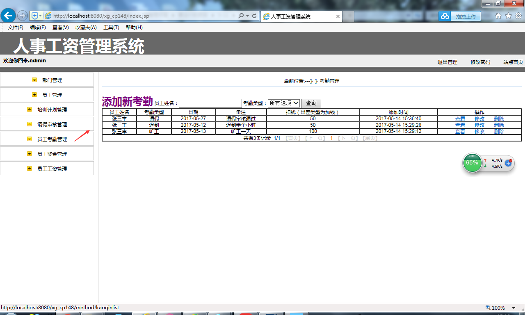This screenshot has width=525, height=315.
Task: Open 员工工资管理 in sidebar
Action: coord(52,169)
